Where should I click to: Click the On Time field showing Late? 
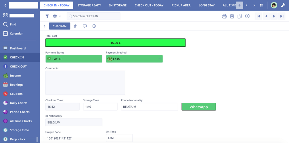coord(119,138)
